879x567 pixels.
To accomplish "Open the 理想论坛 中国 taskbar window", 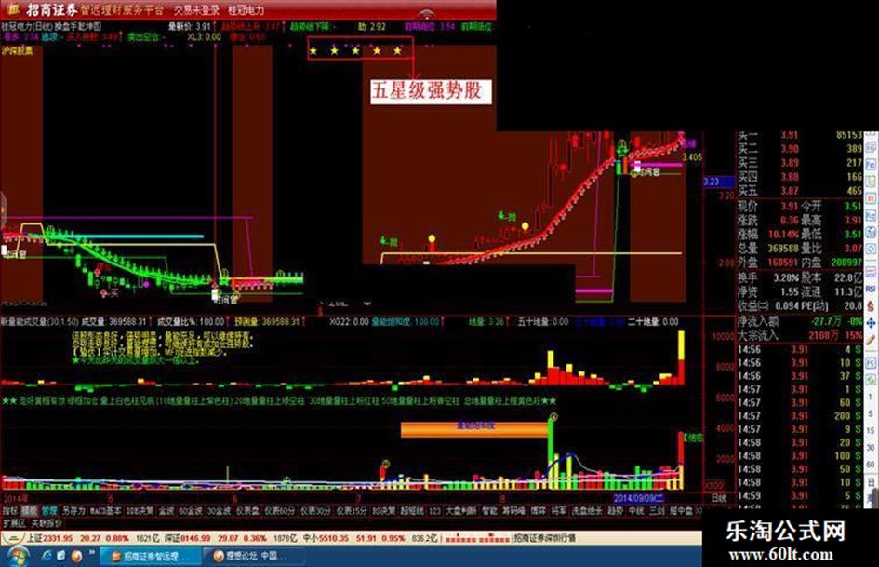I will 252,556.
